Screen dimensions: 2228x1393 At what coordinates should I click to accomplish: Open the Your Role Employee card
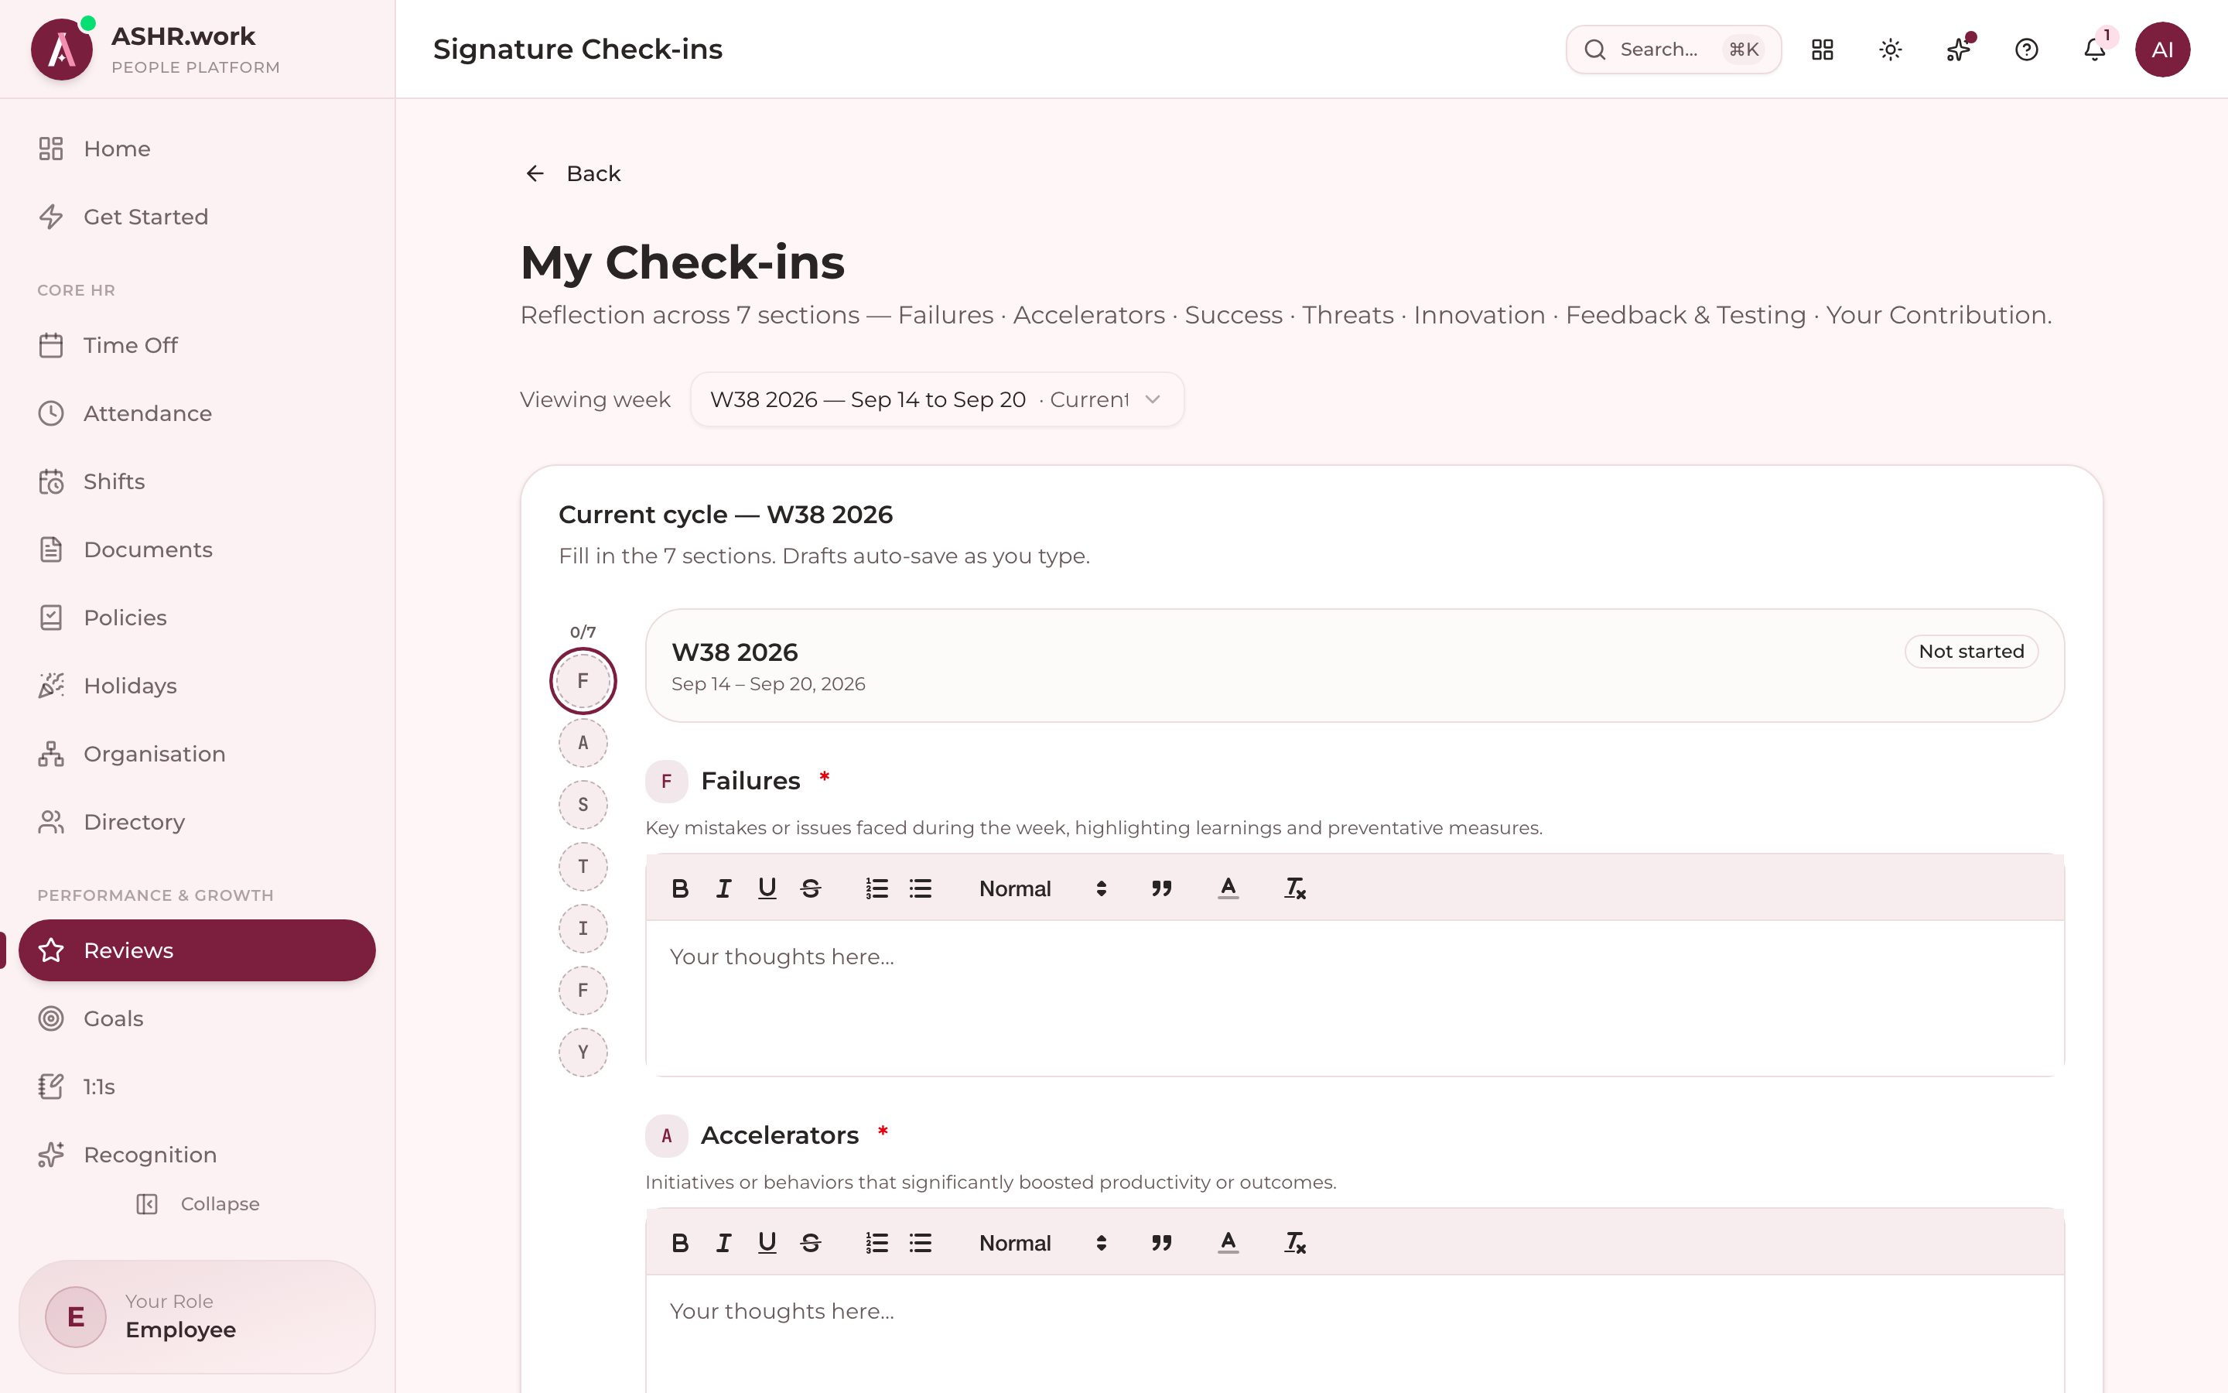click(x=197, y=1316)
